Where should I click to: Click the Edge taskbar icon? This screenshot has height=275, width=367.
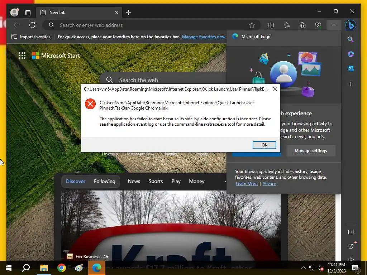pyautogui.click(x=97, y=268)
